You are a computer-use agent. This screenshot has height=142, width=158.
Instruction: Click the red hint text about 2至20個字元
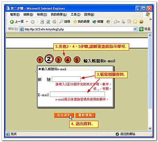click(x=83, y=86)
